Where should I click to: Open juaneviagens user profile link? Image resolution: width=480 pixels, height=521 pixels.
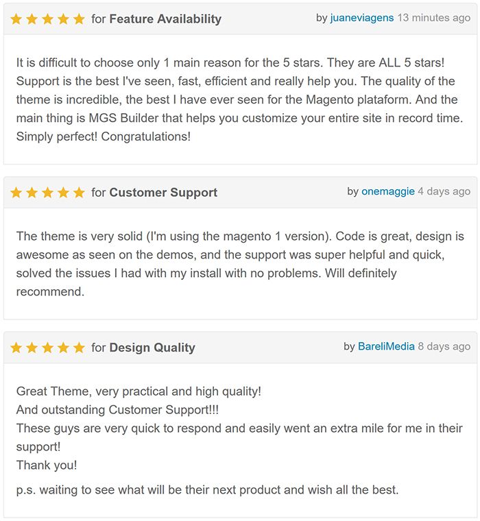click(x=362, y=18)
